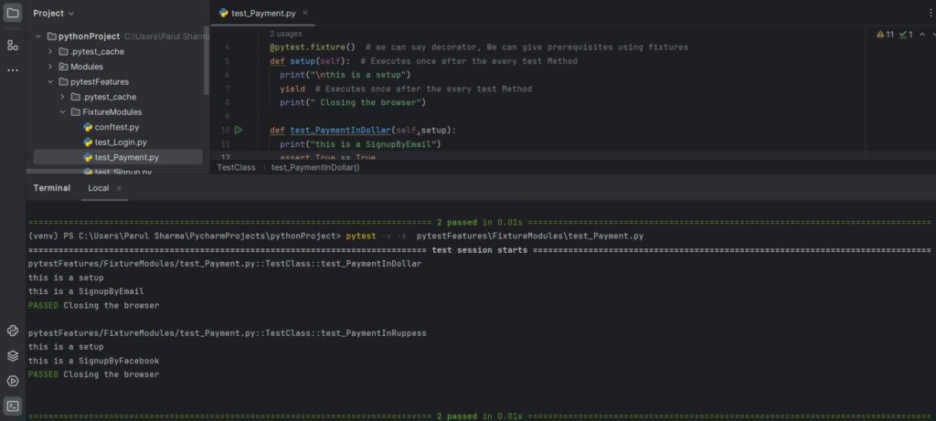The image size is (936, 421).
Task: Open the Python Packages layers icon
Action: pyautogui.click(x=13, y=356)
